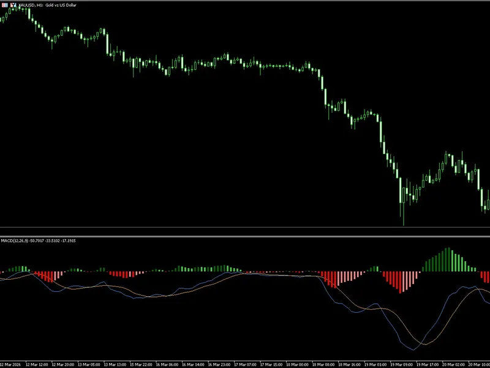Select the chart title XAUUSD, H1: Gold vs US Dollar
The image size is (490, 368).
47,6
